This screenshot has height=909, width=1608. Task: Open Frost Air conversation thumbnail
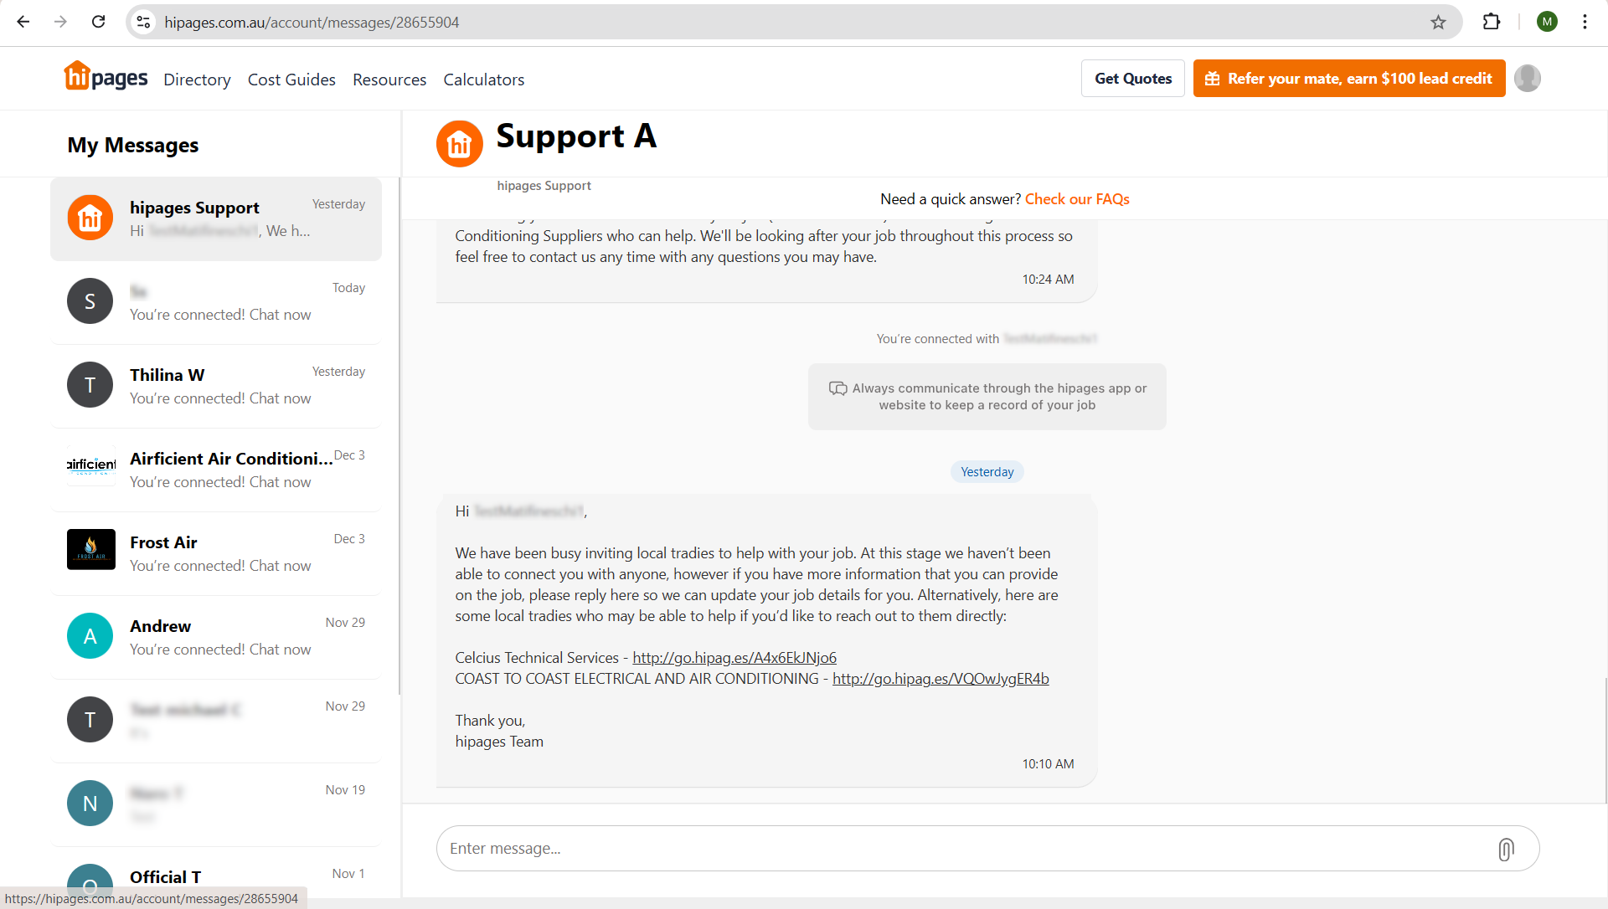(x=90, y=550)
